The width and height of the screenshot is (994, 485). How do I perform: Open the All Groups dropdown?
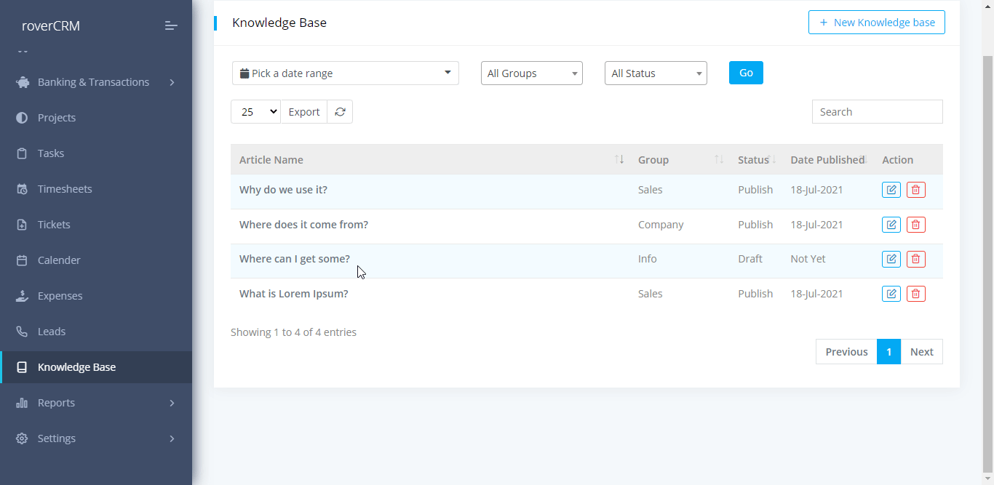pyautogui.click(x=531, y=73)
